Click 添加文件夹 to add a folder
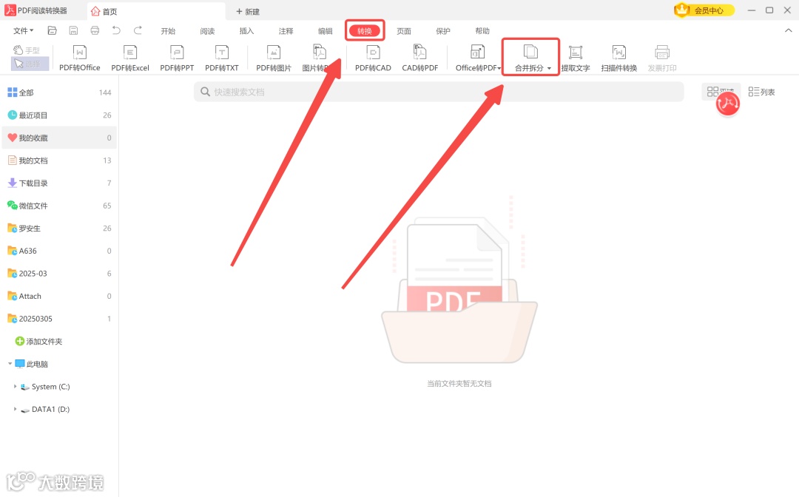 (38, 341)
